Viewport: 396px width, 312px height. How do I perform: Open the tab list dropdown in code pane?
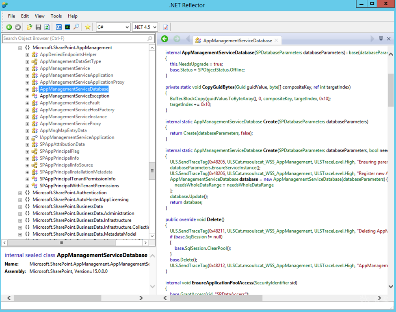click(x=381, y=39)
